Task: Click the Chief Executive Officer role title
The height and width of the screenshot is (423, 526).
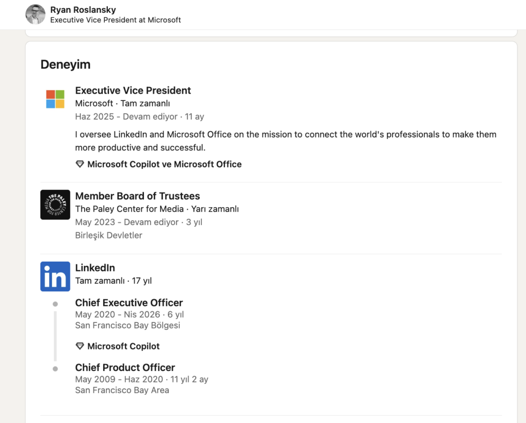Action: pos(129,303)
